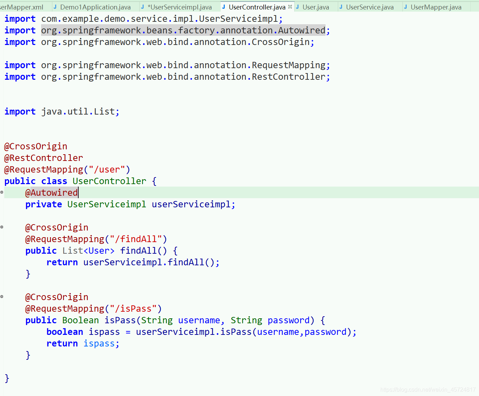The width and height of the screenshot is (479, 396).
Task: Click the public class keywords
Action: [35, 181]
